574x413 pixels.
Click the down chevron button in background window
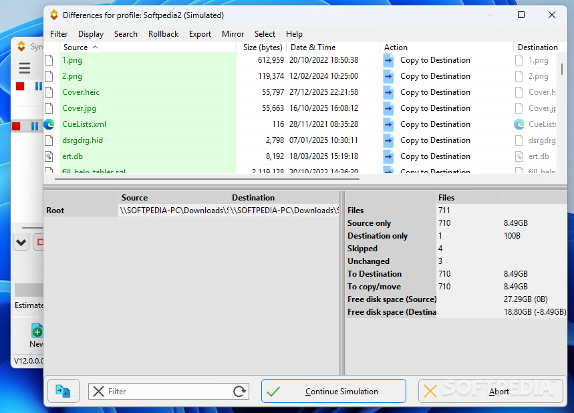click(21, 243)
